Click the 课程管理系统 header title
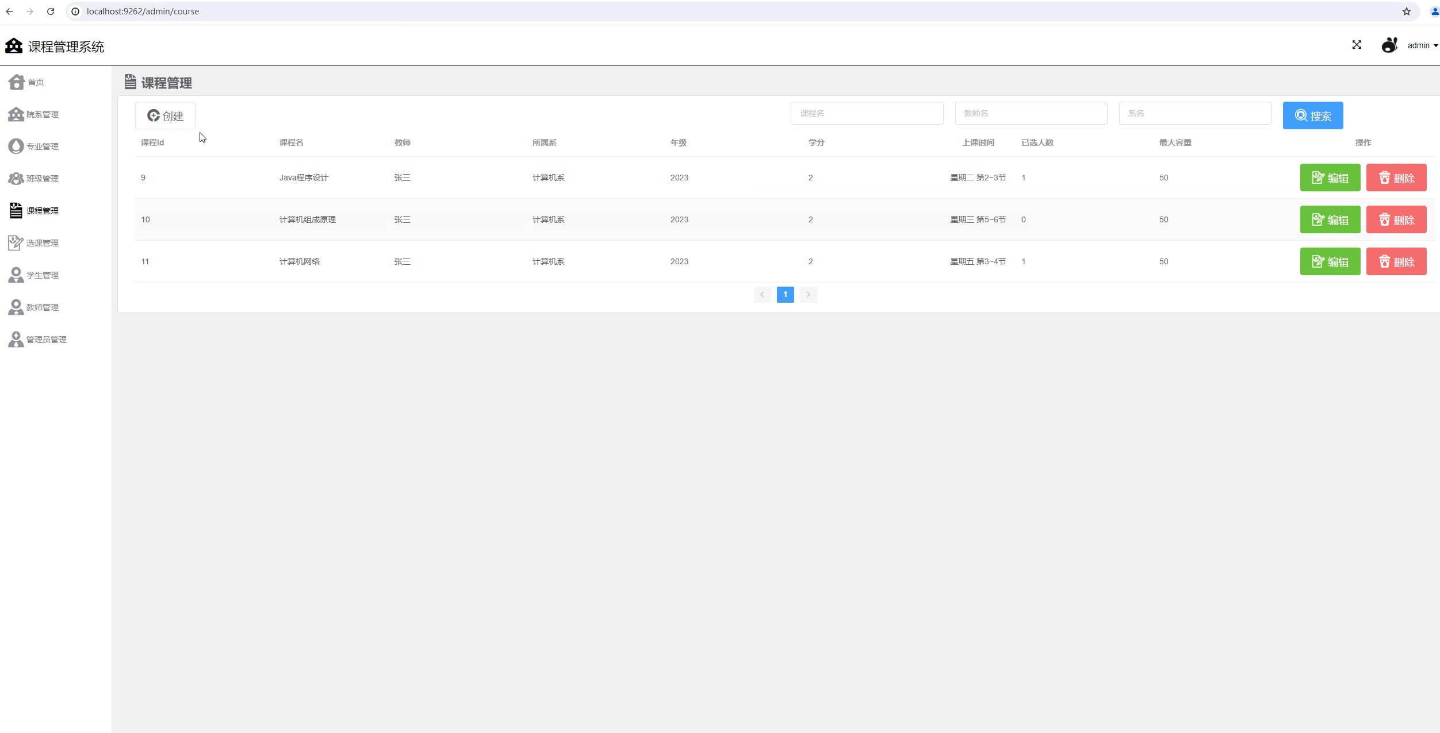1440x733 pixels. point(66,47)
